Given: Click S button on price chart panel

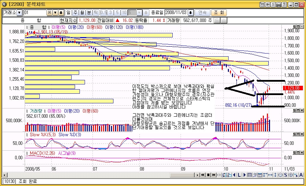Looking at the screenshot, I should [294, 26].
